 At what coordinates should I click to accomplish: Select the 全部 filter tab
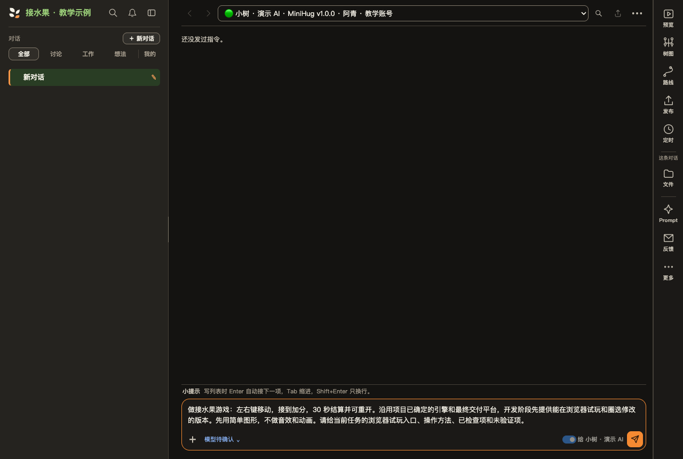(23, 54)
